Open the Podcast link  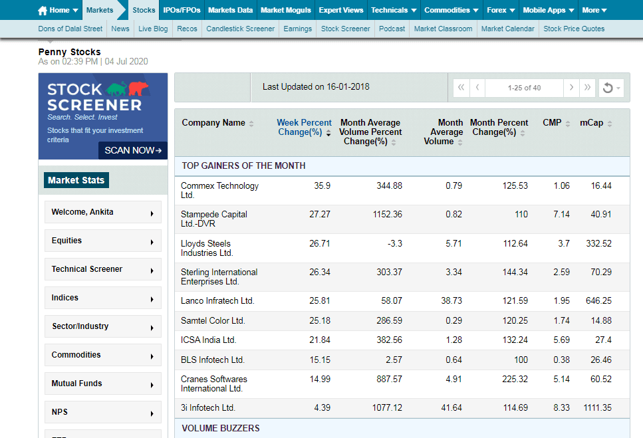392,29
